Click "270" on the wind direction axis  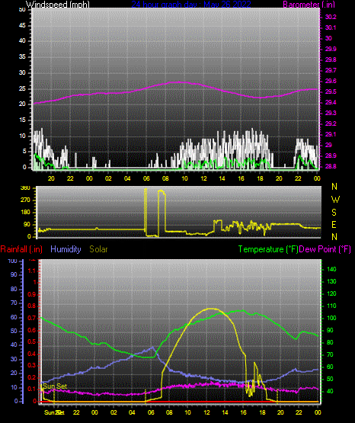pyautogui.click(x=25, y=200)
